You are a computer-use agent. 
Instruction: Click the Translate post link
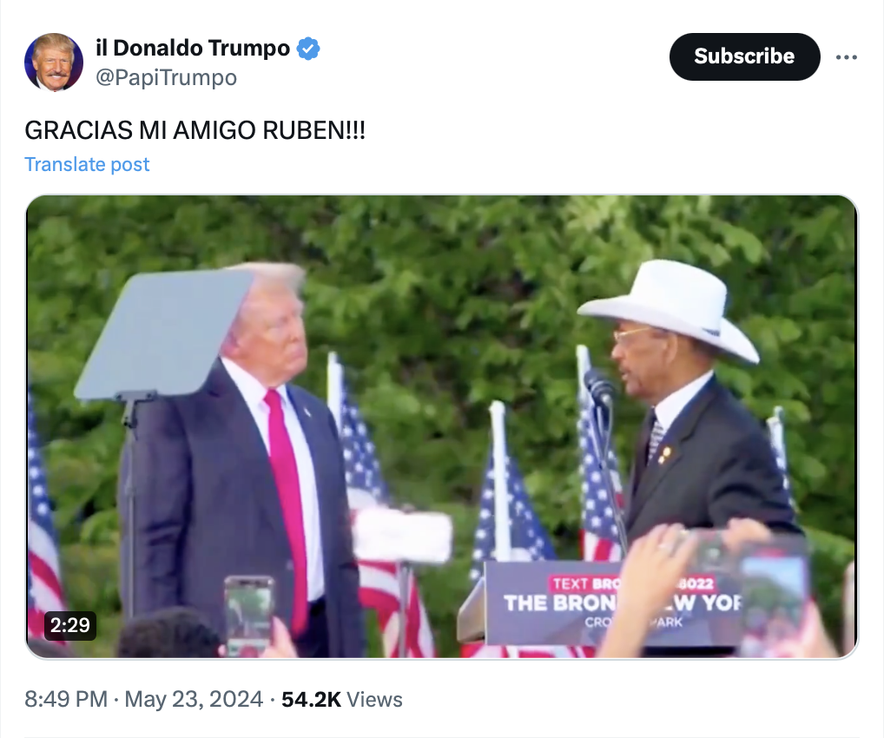[87, 164]
